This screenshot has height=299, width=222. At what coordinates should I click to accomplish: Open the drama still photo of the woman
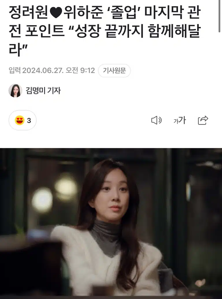point(111,224)
